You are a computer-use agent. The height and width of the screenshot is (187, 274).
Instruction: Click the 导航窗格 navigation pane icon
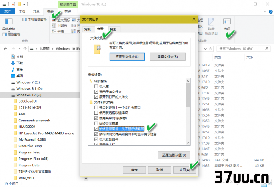click(9, 22)
